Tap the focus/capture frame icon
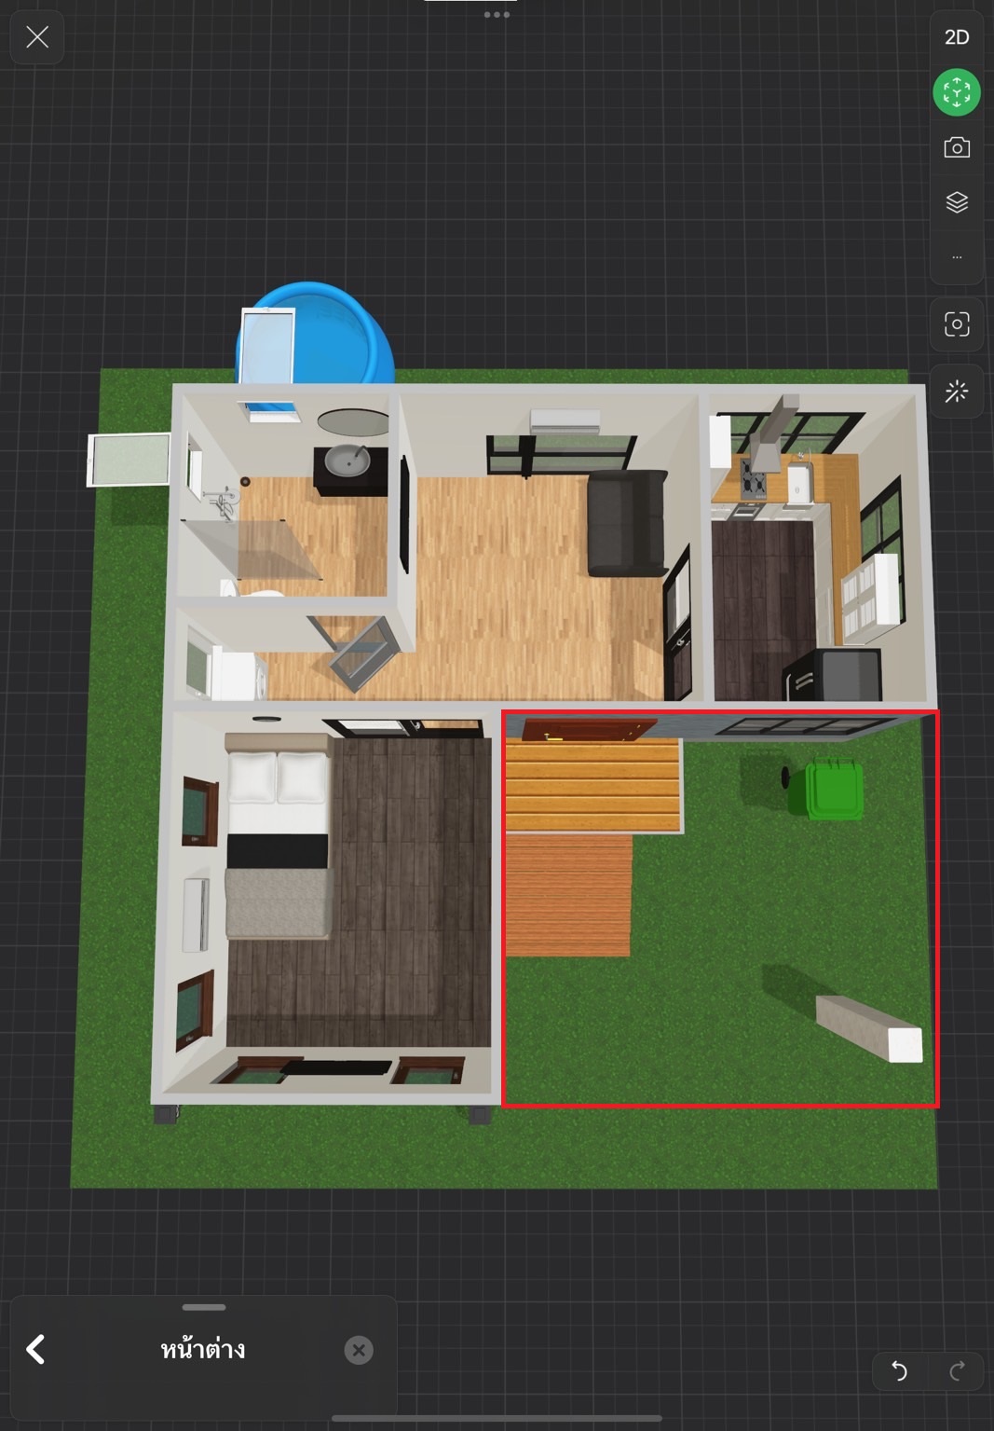 coord(957,324)
